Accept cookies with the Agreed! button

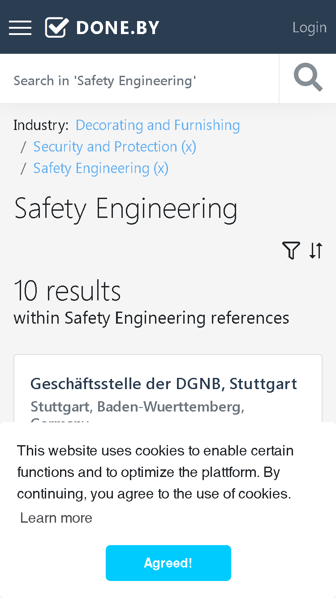(x=168, y=563)
